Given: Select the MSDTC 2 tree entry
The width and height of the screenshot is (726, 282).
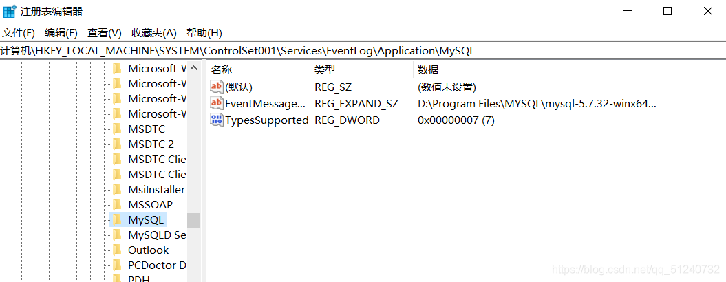Looking at the screenshot, I should pos(151,144).
